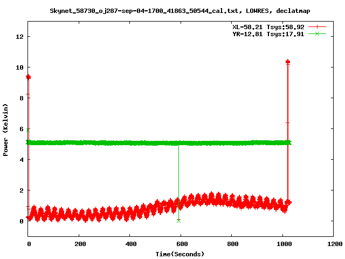Click the y-axis tick label 4

22,160
